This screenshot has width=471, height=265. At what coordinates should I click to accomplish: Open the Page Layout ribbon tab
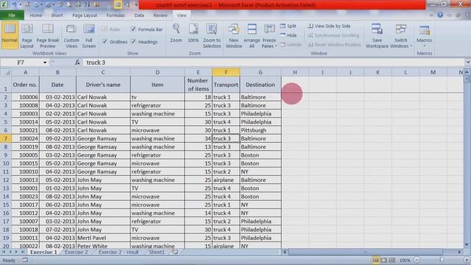pyautogui.click(x=85, y=15)
